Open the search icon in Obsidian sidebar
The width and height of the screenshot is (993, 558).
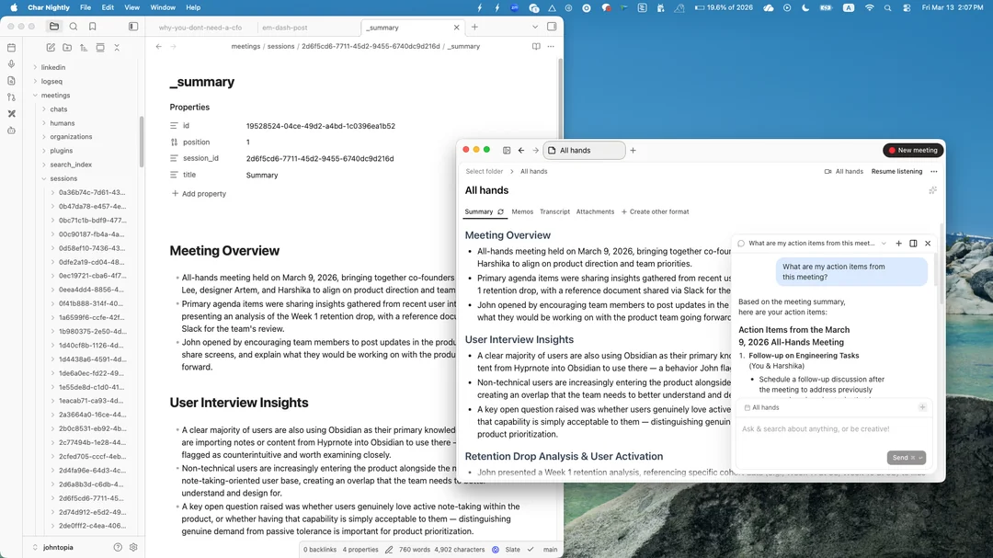pyautogui.click(x=74, y=27)
